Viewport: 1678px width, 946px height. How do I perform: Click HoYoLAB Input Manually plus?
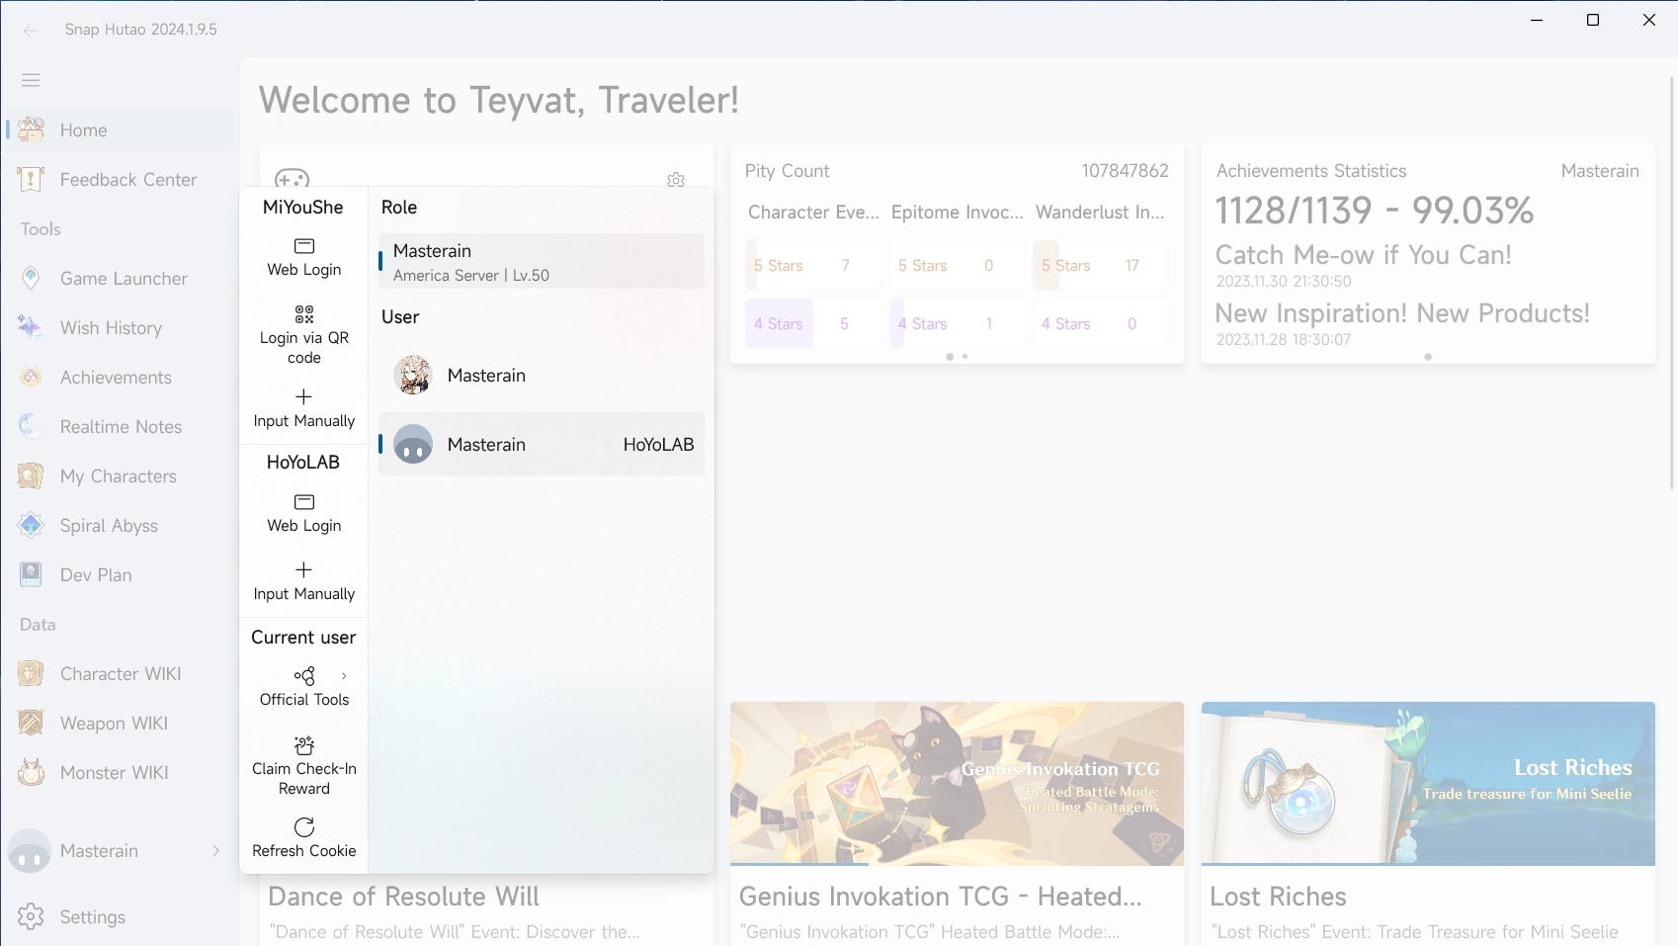click(304, 569)
